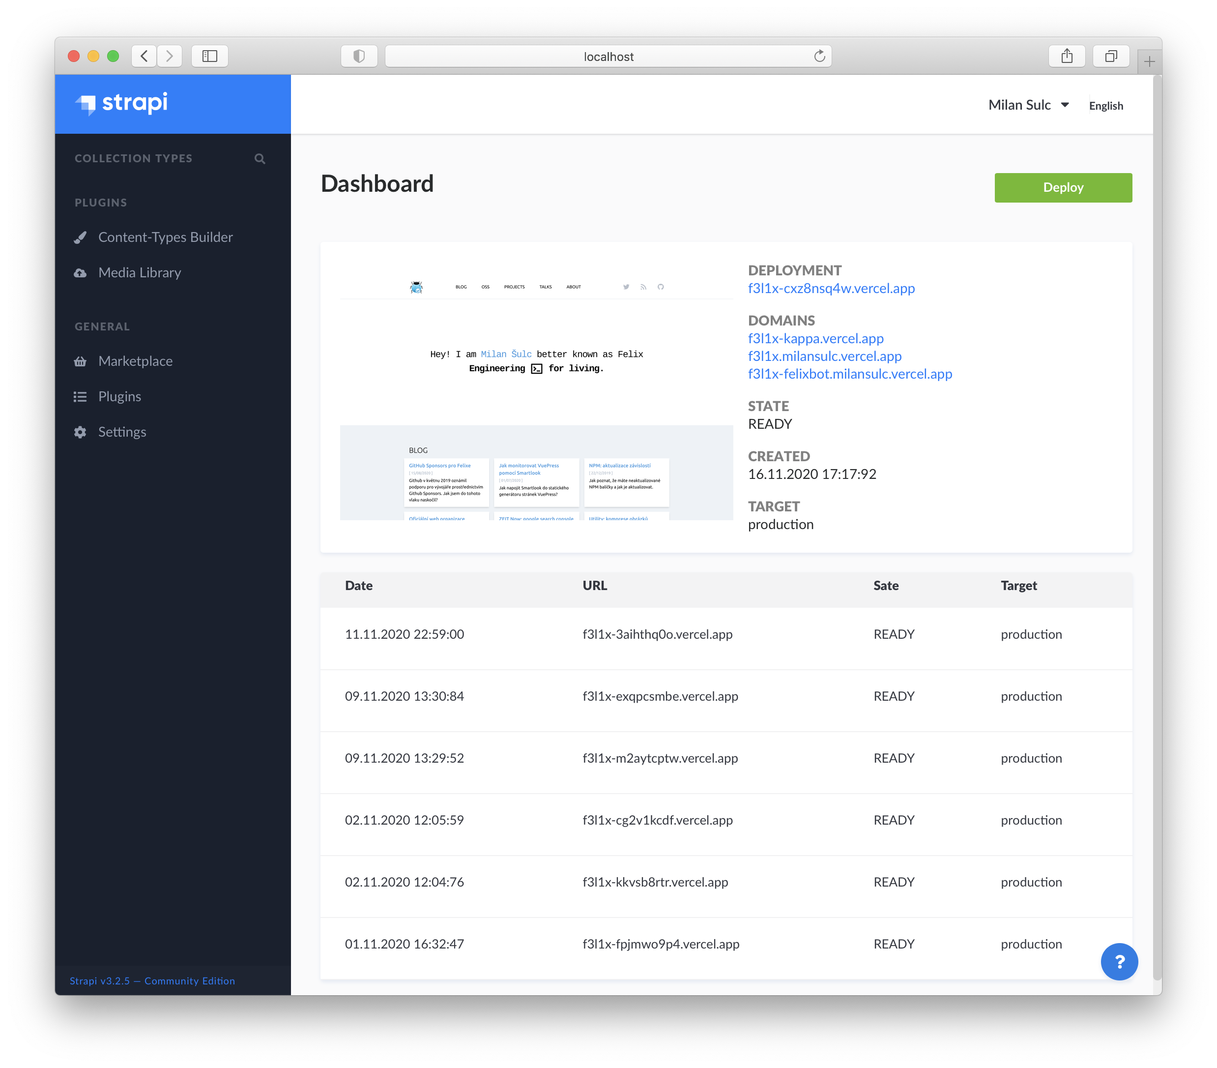Click the strapi logo in sidebar header
This screenshot has height=1068, width=1217.
pos(122,103)
